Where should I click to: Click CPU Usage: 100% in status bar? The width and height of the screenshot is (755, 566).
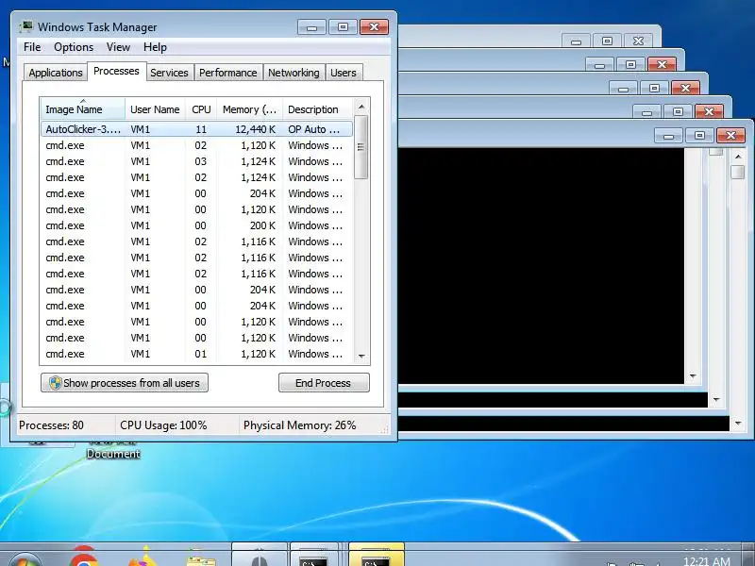(163, 425)
